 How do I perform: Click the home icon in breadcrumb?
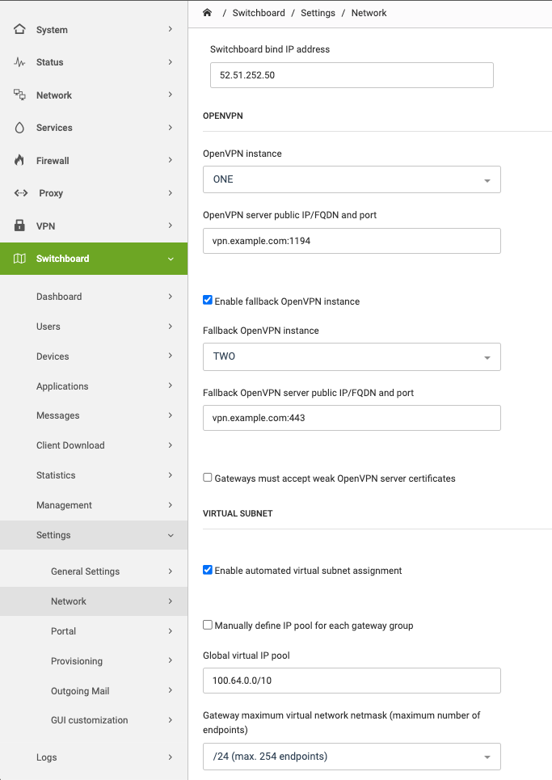(208, 13)
